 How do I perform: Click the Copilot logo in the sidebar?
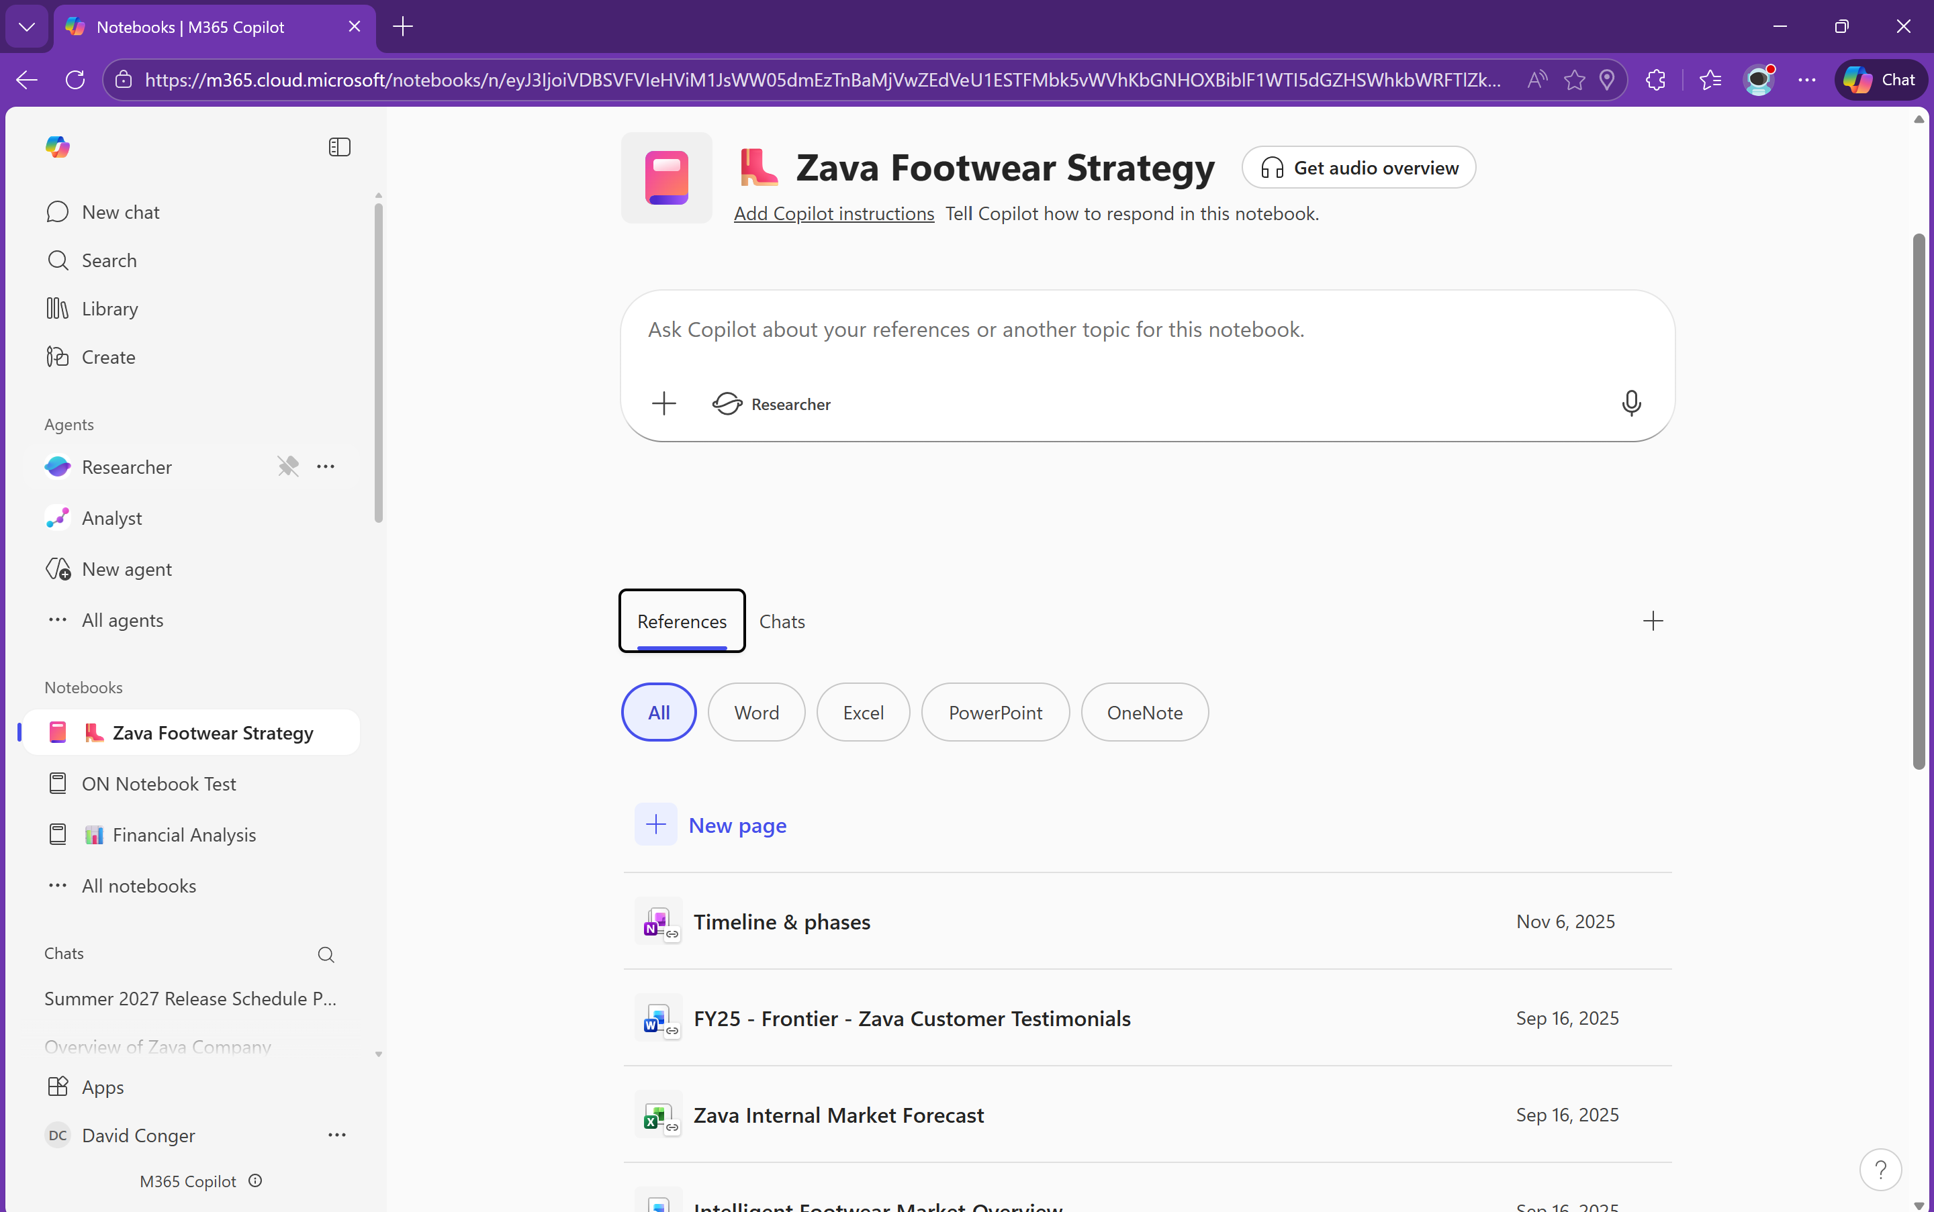point(57,147)
